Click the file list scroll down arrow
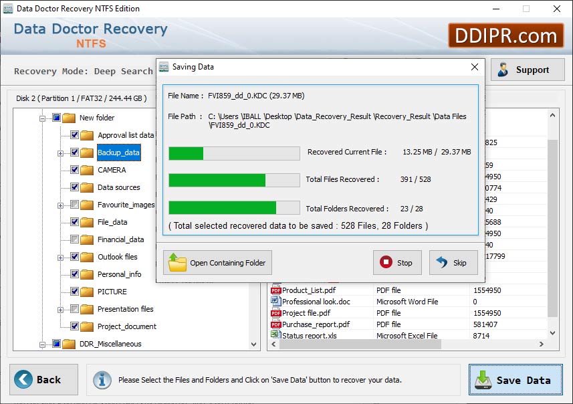573x404 pixels. click(x=552, y=332)
